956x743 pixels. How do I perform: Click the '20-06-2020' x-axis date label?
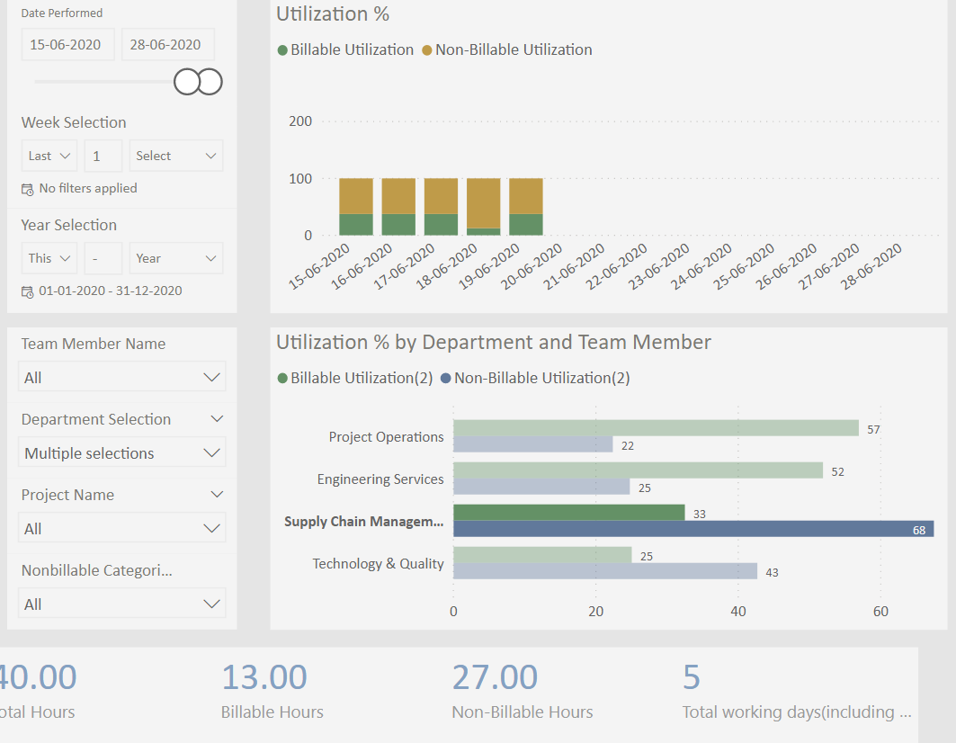[x=532, y=266]
